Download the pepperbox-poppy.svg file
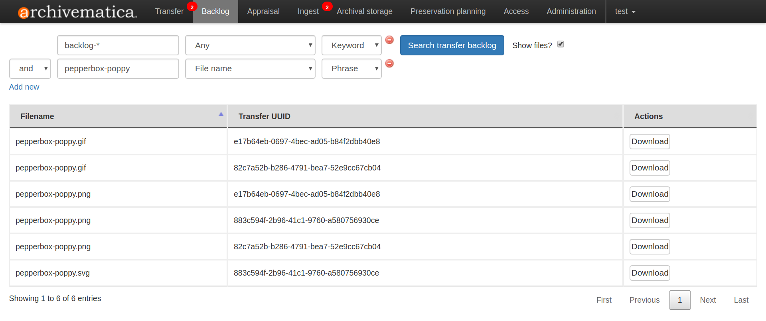Screen dimensions: 766x321 tap(650, 273)
